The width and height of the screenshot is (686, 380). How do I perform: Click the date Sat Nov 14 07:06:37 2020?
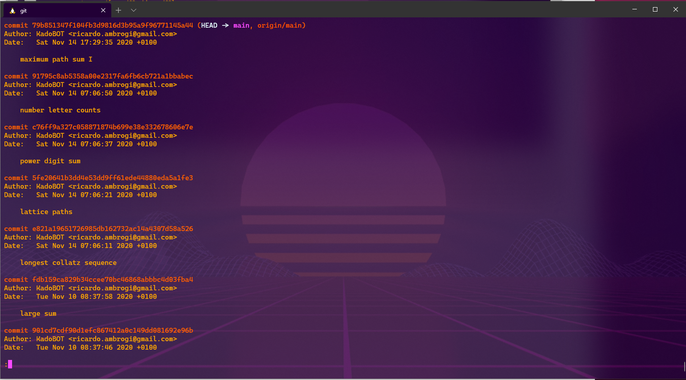84,144
